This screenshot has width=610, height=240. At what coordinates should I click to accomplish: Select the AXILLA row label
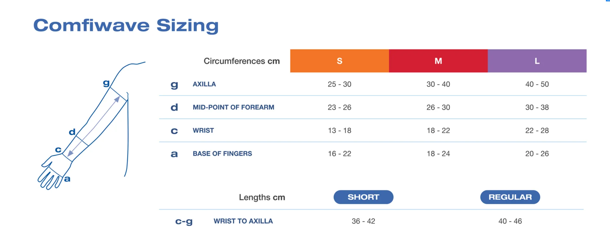pyautogui.click(x=204, y=84)
